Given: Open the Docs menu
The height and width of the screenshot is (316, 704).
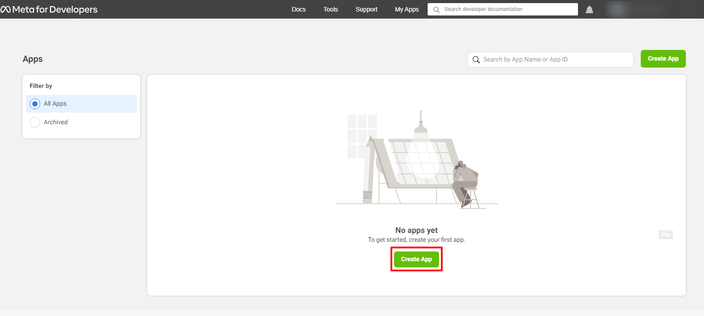Looking at the screenshot, I should [x=298, y=9].
